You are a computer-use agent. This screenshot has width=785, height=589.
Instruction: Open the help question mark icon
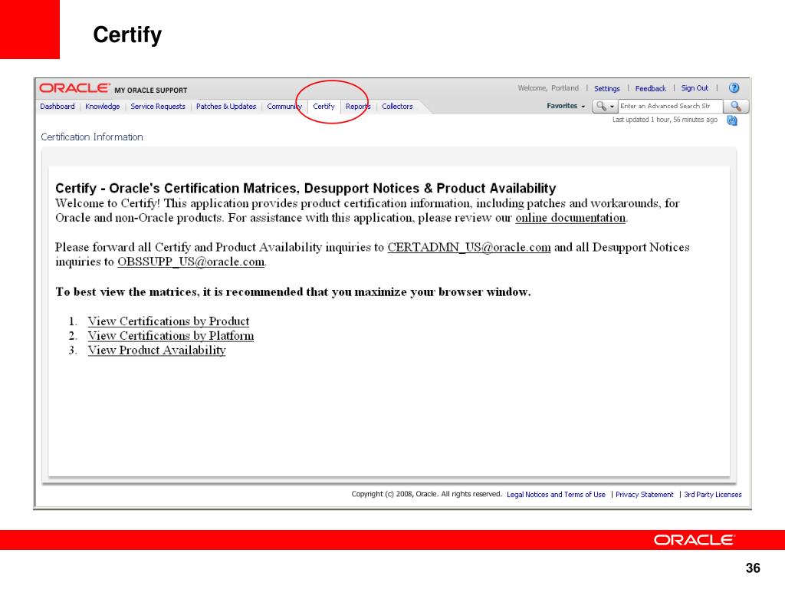[x=734, y=88]
